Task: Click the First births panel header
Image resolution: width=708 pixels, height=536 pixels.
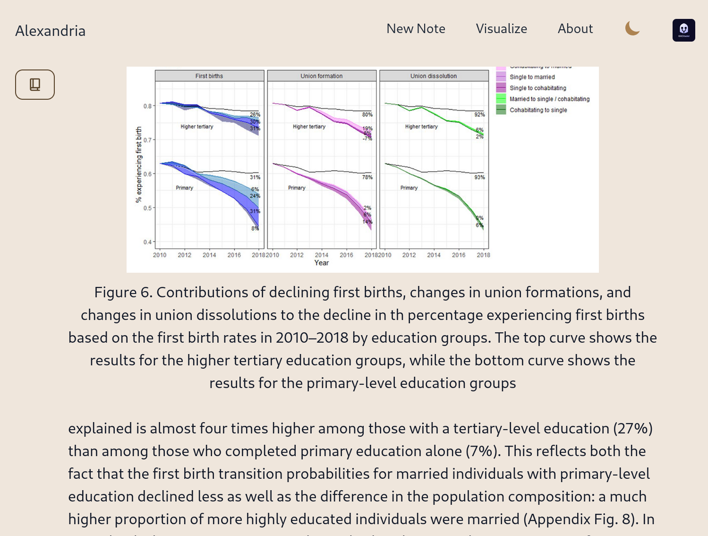Action: pyautogui.click(x=209, y=76)
